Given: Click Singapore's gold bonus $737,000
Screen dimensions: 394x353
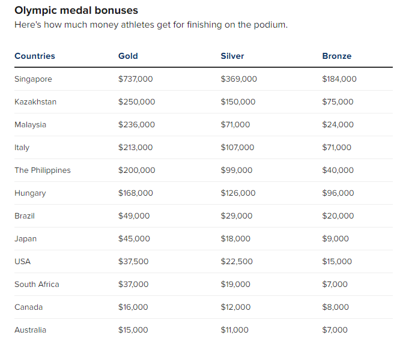Looking at the screenshot, I should point(136,79).
